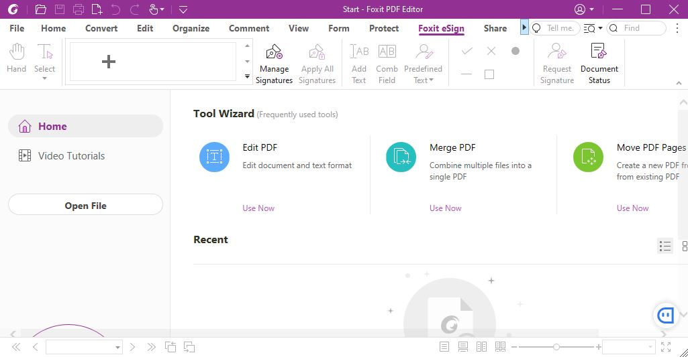Switch to the Share tab

pos(495,29)
